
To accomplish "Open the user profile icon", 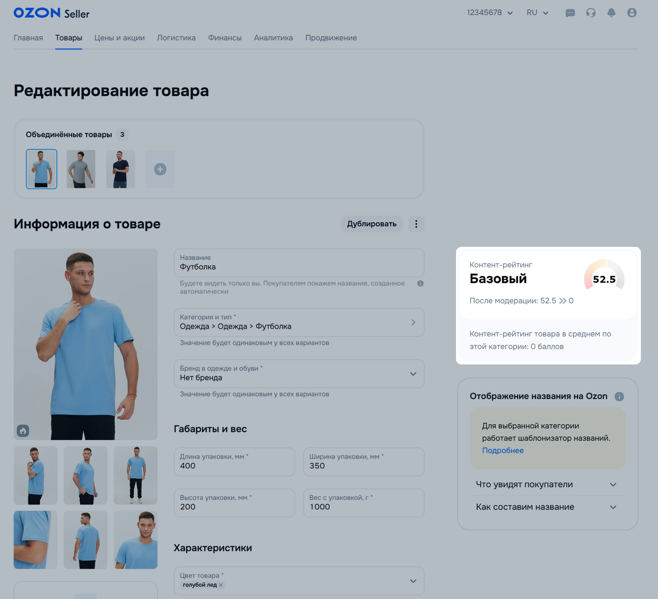I will tap(632, 13).
